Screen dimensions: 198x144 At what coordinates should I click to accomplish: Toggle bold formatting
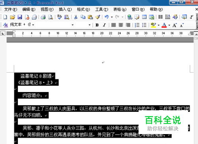(97, 25)
